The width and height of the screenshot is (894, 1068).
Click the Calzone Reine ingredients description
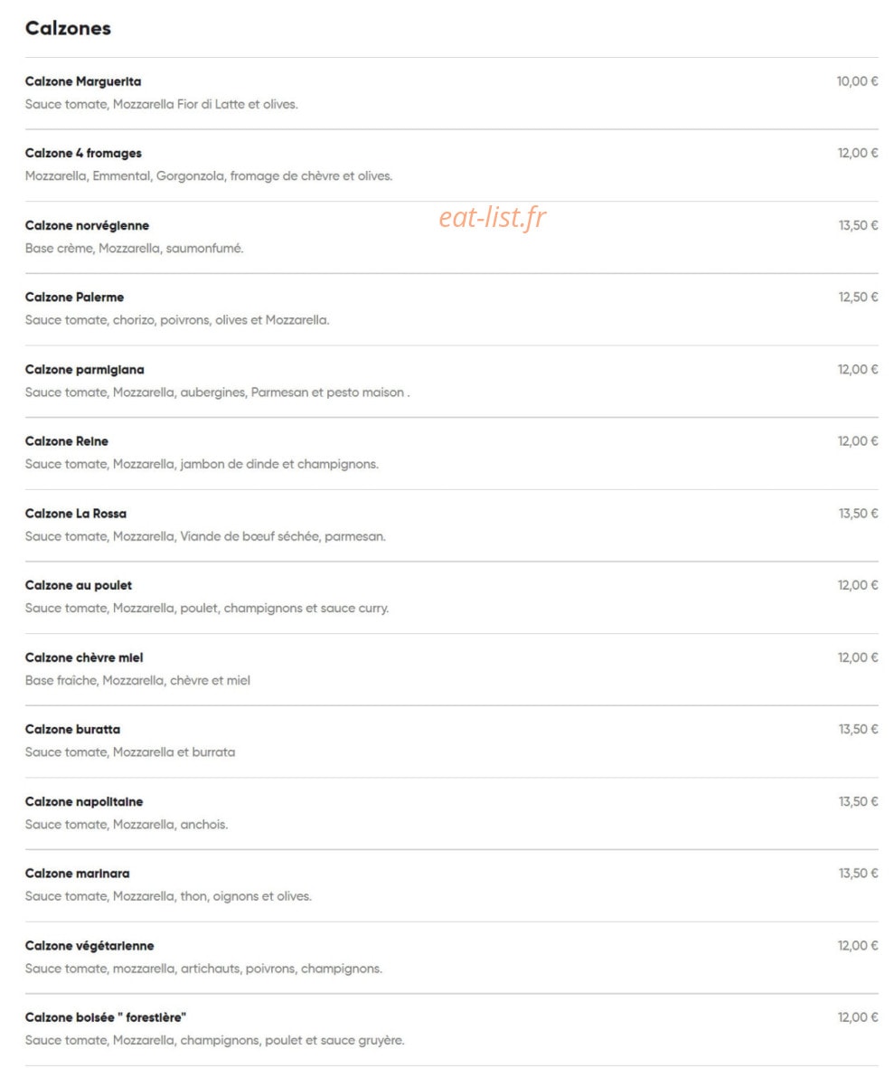point(202,464)
